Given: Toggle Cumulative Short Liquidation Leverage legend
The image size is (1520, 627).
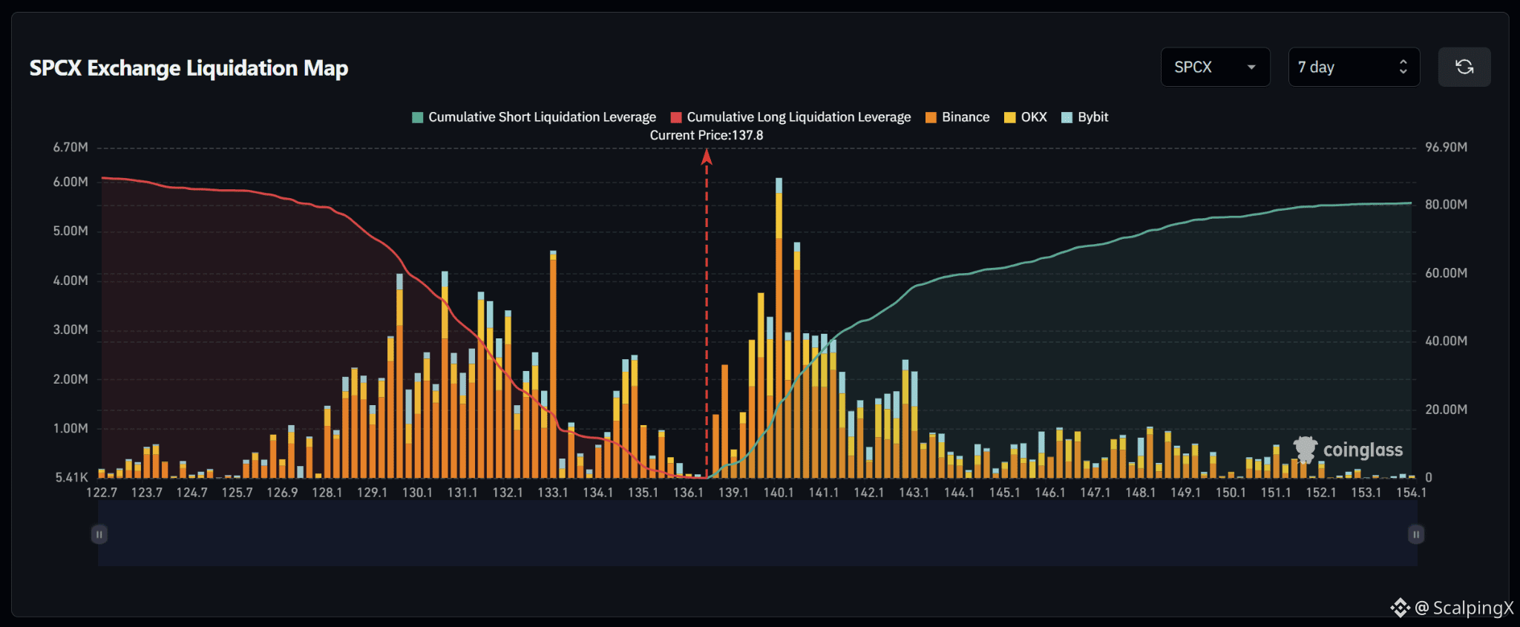Looking at the screenshot, I should (x=534, y=117).
